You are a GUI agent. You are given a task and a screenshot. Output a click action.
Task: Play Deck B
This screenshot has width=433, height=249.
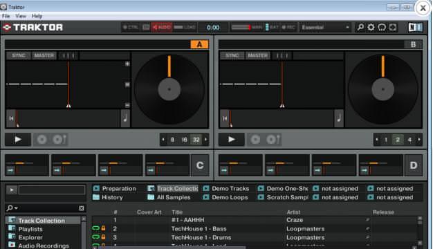click(232, 140)
